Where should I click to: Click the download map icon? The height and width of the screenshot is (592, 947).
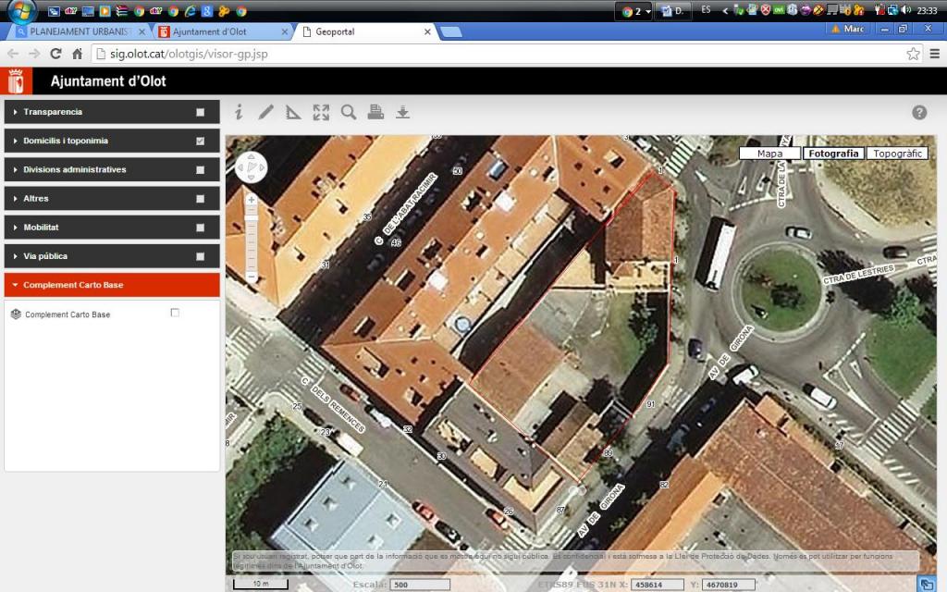click(x=402, y=112)
